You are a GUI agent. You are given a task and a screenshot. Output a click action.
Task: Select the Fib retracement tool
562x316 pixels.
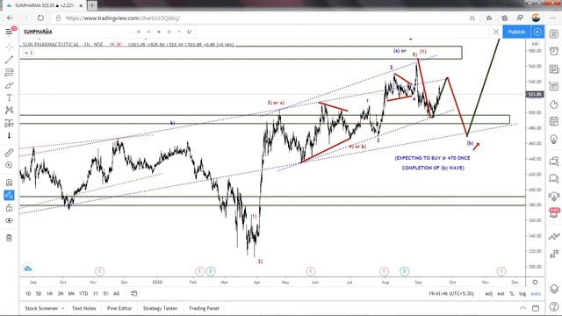tap(9, 72)
